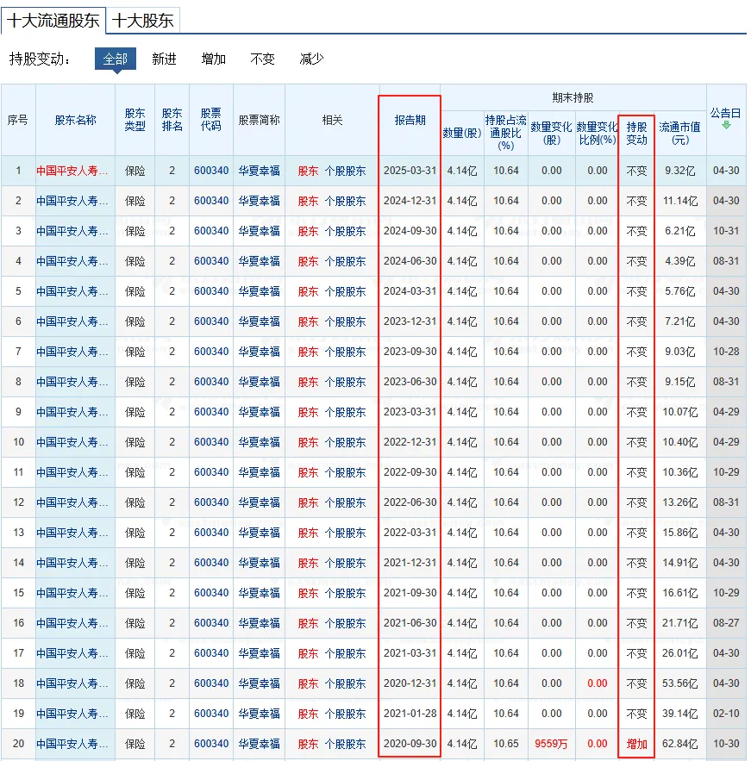Screen dimensions: 751x761
Task: Click 个股股东 link in 2022-03-31 row
Action: pyautogui.click(x=345, y=533)
